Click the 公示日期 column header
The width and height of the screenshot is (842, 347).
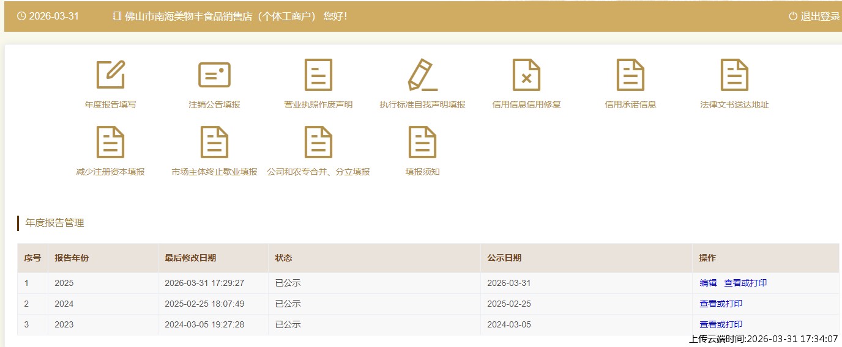[x=504, y=258]
